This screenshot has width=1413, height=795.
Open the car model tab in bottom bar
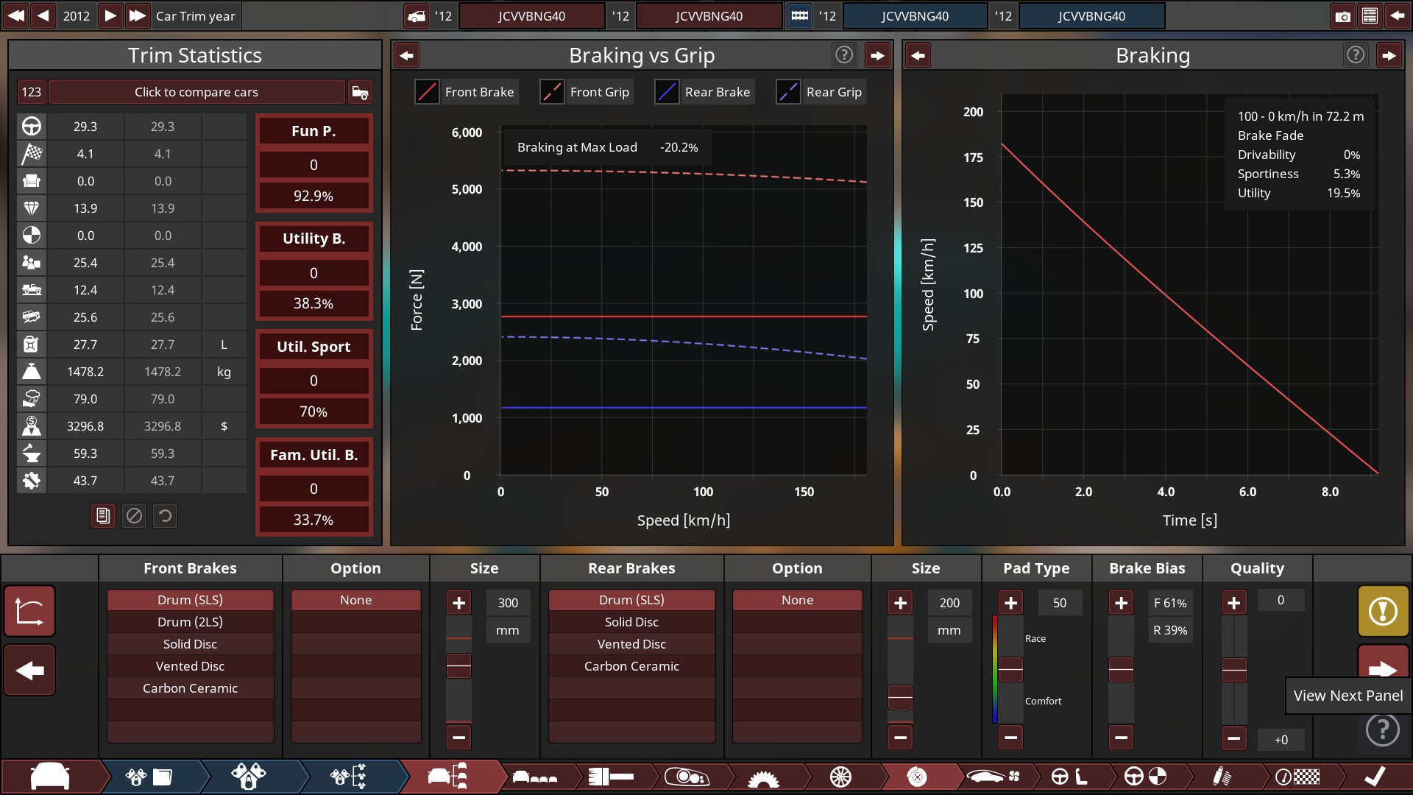click(x=50, y=777)
